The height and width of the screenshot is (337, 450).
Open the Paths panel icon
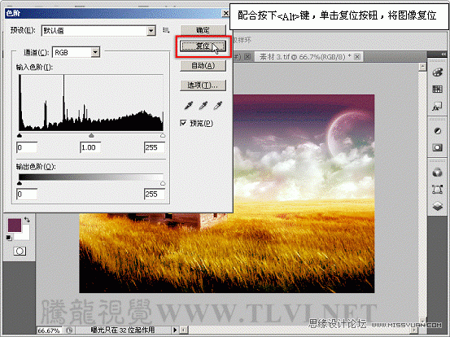pyautogui.click(x=437, y=189)
